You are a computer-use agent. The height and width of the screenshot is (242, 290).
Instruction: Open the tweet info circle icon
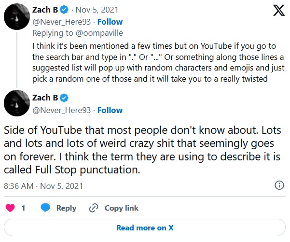tap(279, 185)
